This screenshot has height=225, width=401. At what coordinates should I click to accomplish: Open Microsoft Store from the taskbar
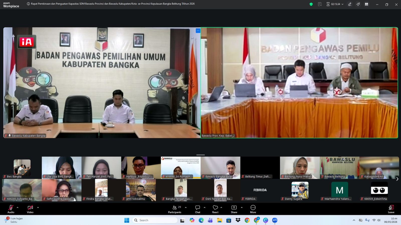pyautogui.click(x=229, y=220)
